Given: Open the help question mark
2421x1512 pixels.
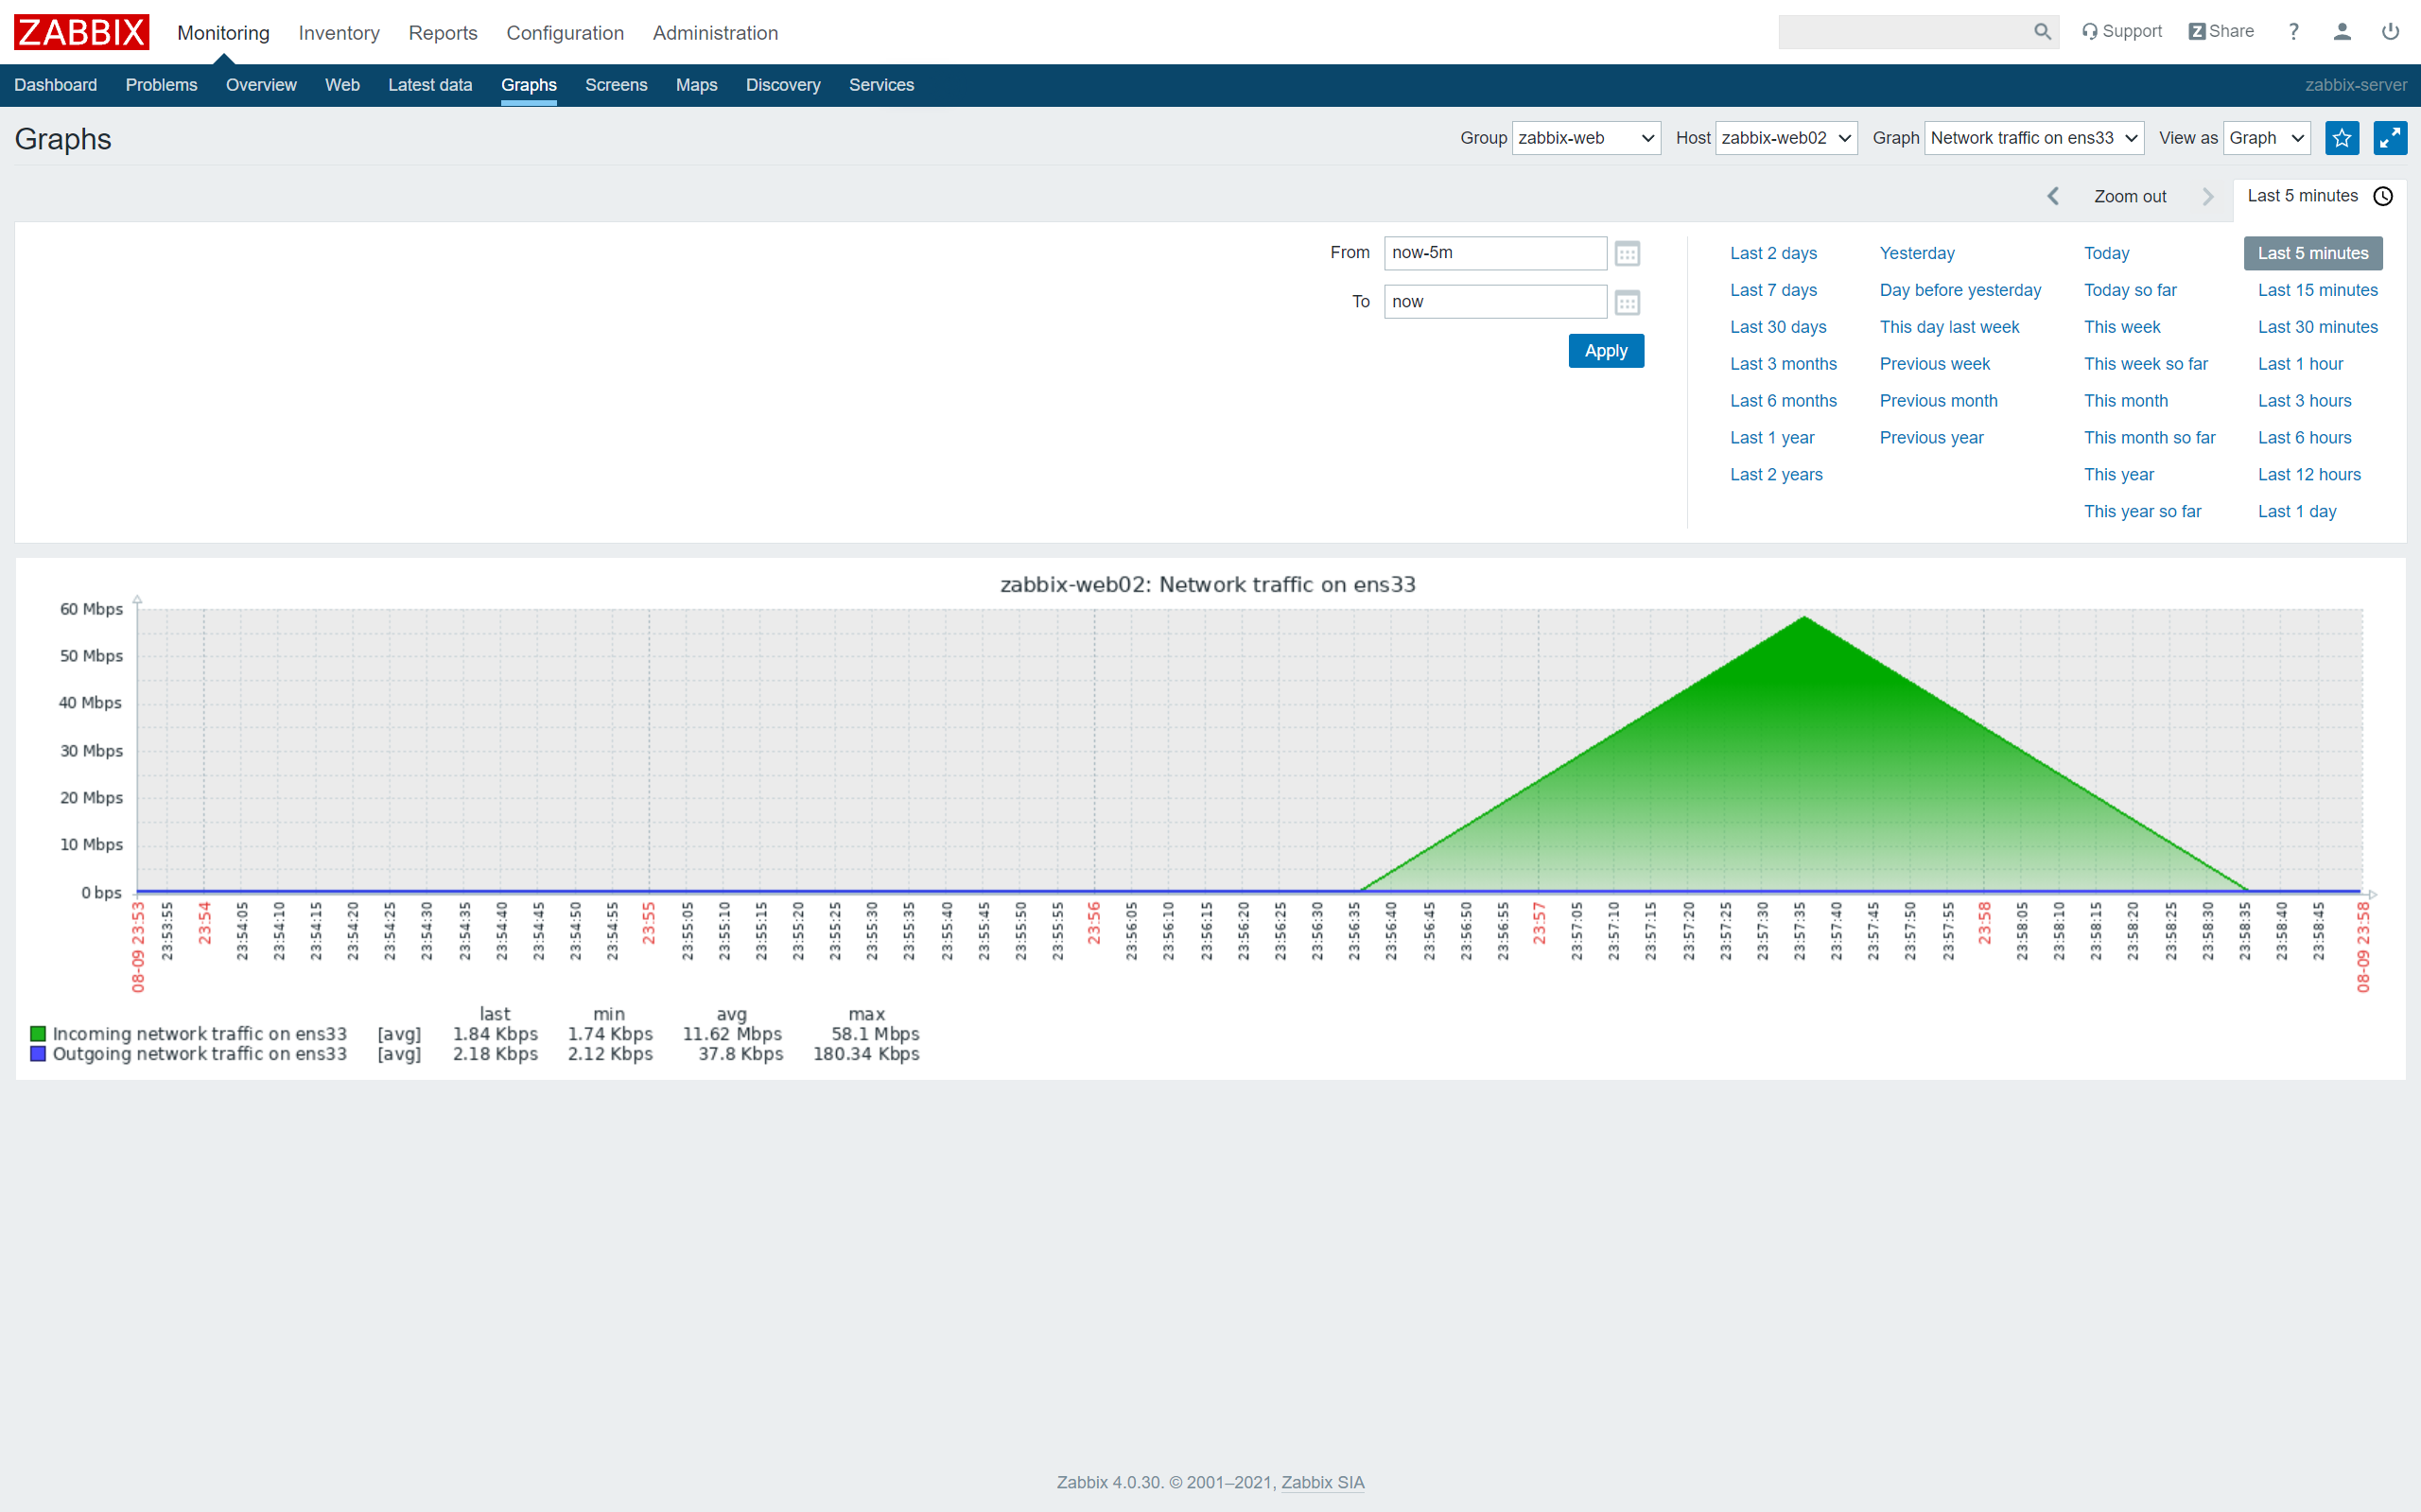Looking at the screenshot, I should [x=2294, y=32].
